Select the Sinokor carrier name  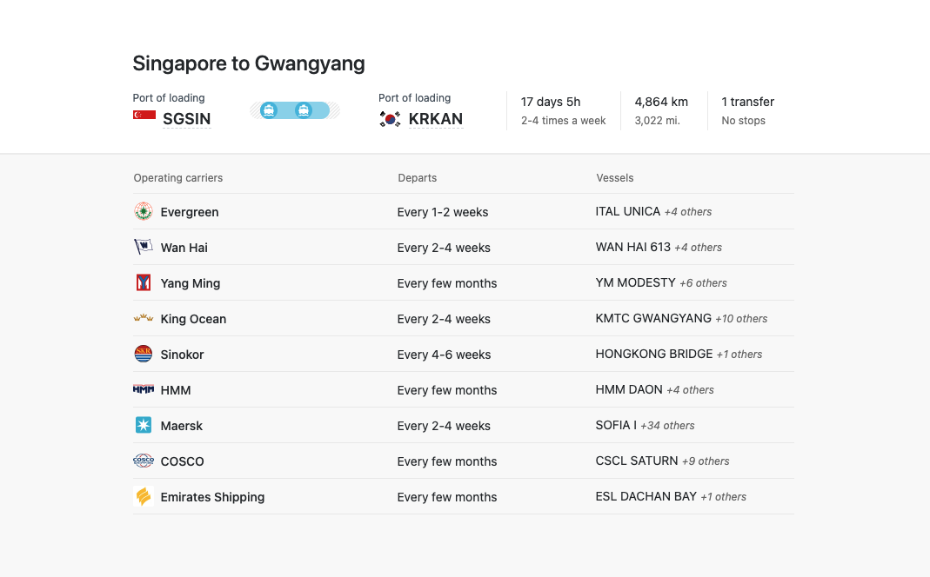coord(182,355)
